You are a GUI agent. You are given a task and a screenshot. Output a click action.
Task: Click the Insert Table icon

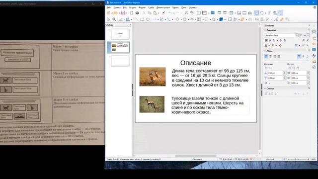[x=231, y=13]
